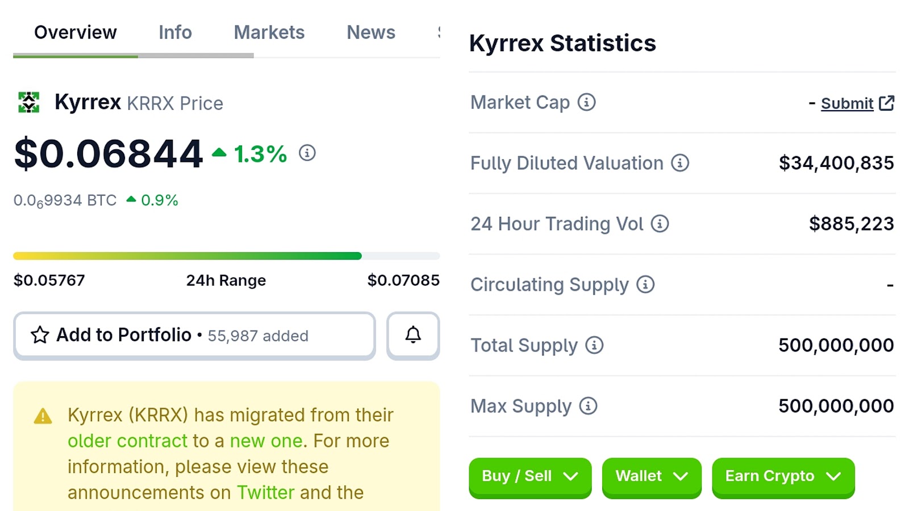Click the yellow warning triangle icon

(x=43, y=416)
